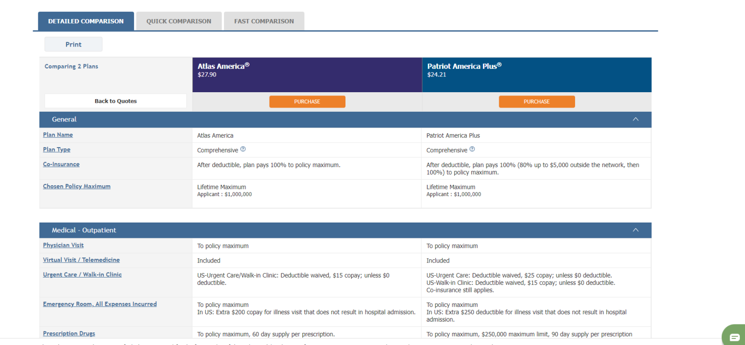Click the Print button
This screenshot has height=345, width=745.
[74, 44]
